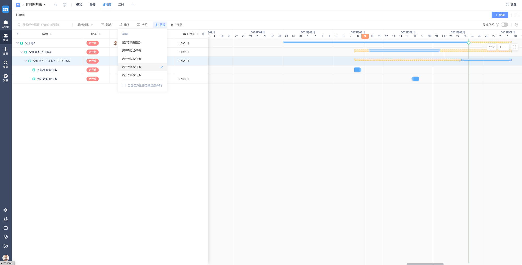Open the 基线对比 dropdown
Screen dimensions: 522x265
(x=85, y=25)
